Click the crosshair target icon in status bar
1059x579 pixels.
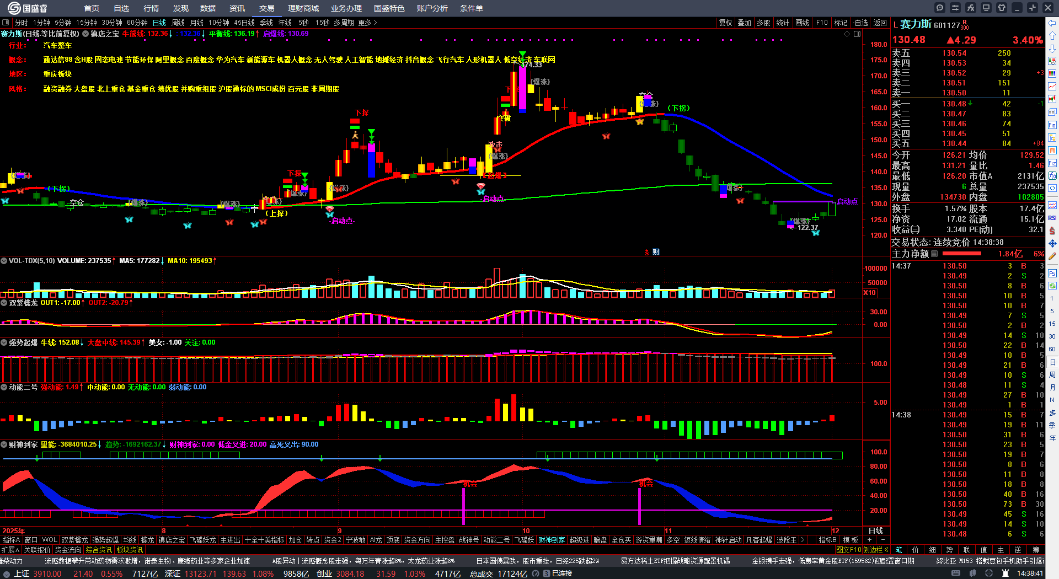[989, 573]
